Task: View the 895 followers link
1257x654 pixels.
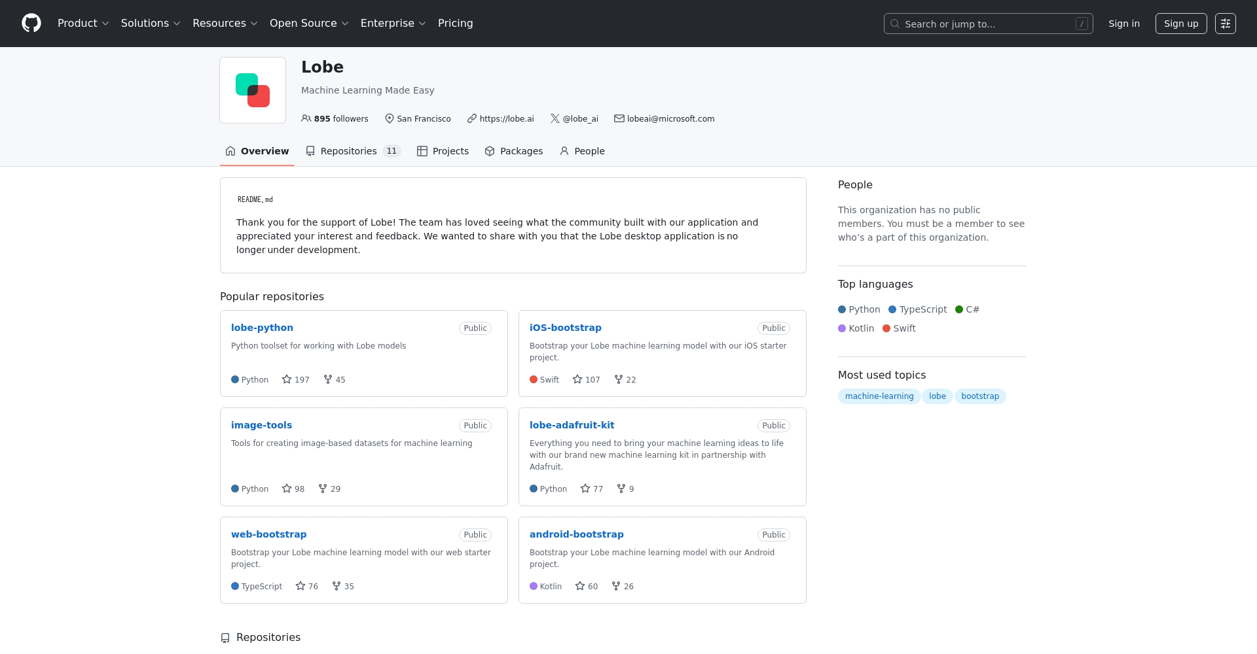Action: 335,118
